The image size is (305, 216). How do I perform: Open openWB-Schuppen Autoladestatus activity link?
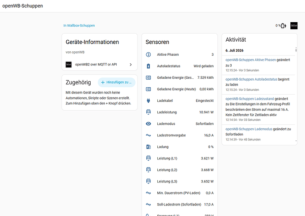tap(252, 79)
